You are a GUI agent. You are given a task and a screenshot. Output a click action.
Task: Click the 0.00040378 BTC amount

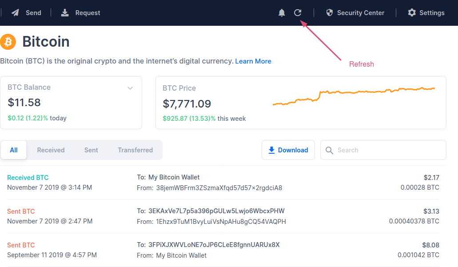(414, 221)
